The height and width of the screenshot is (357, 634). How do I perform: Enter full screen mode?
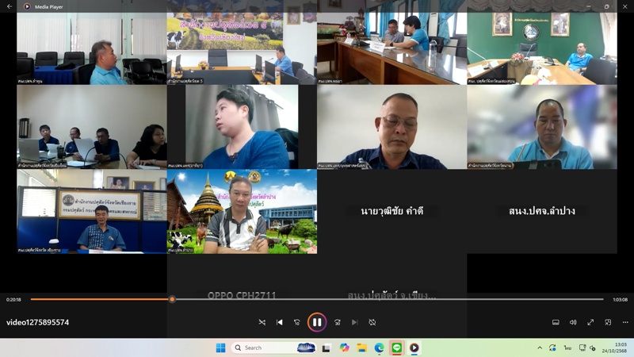pyautogui.click(x=590, y=322)
